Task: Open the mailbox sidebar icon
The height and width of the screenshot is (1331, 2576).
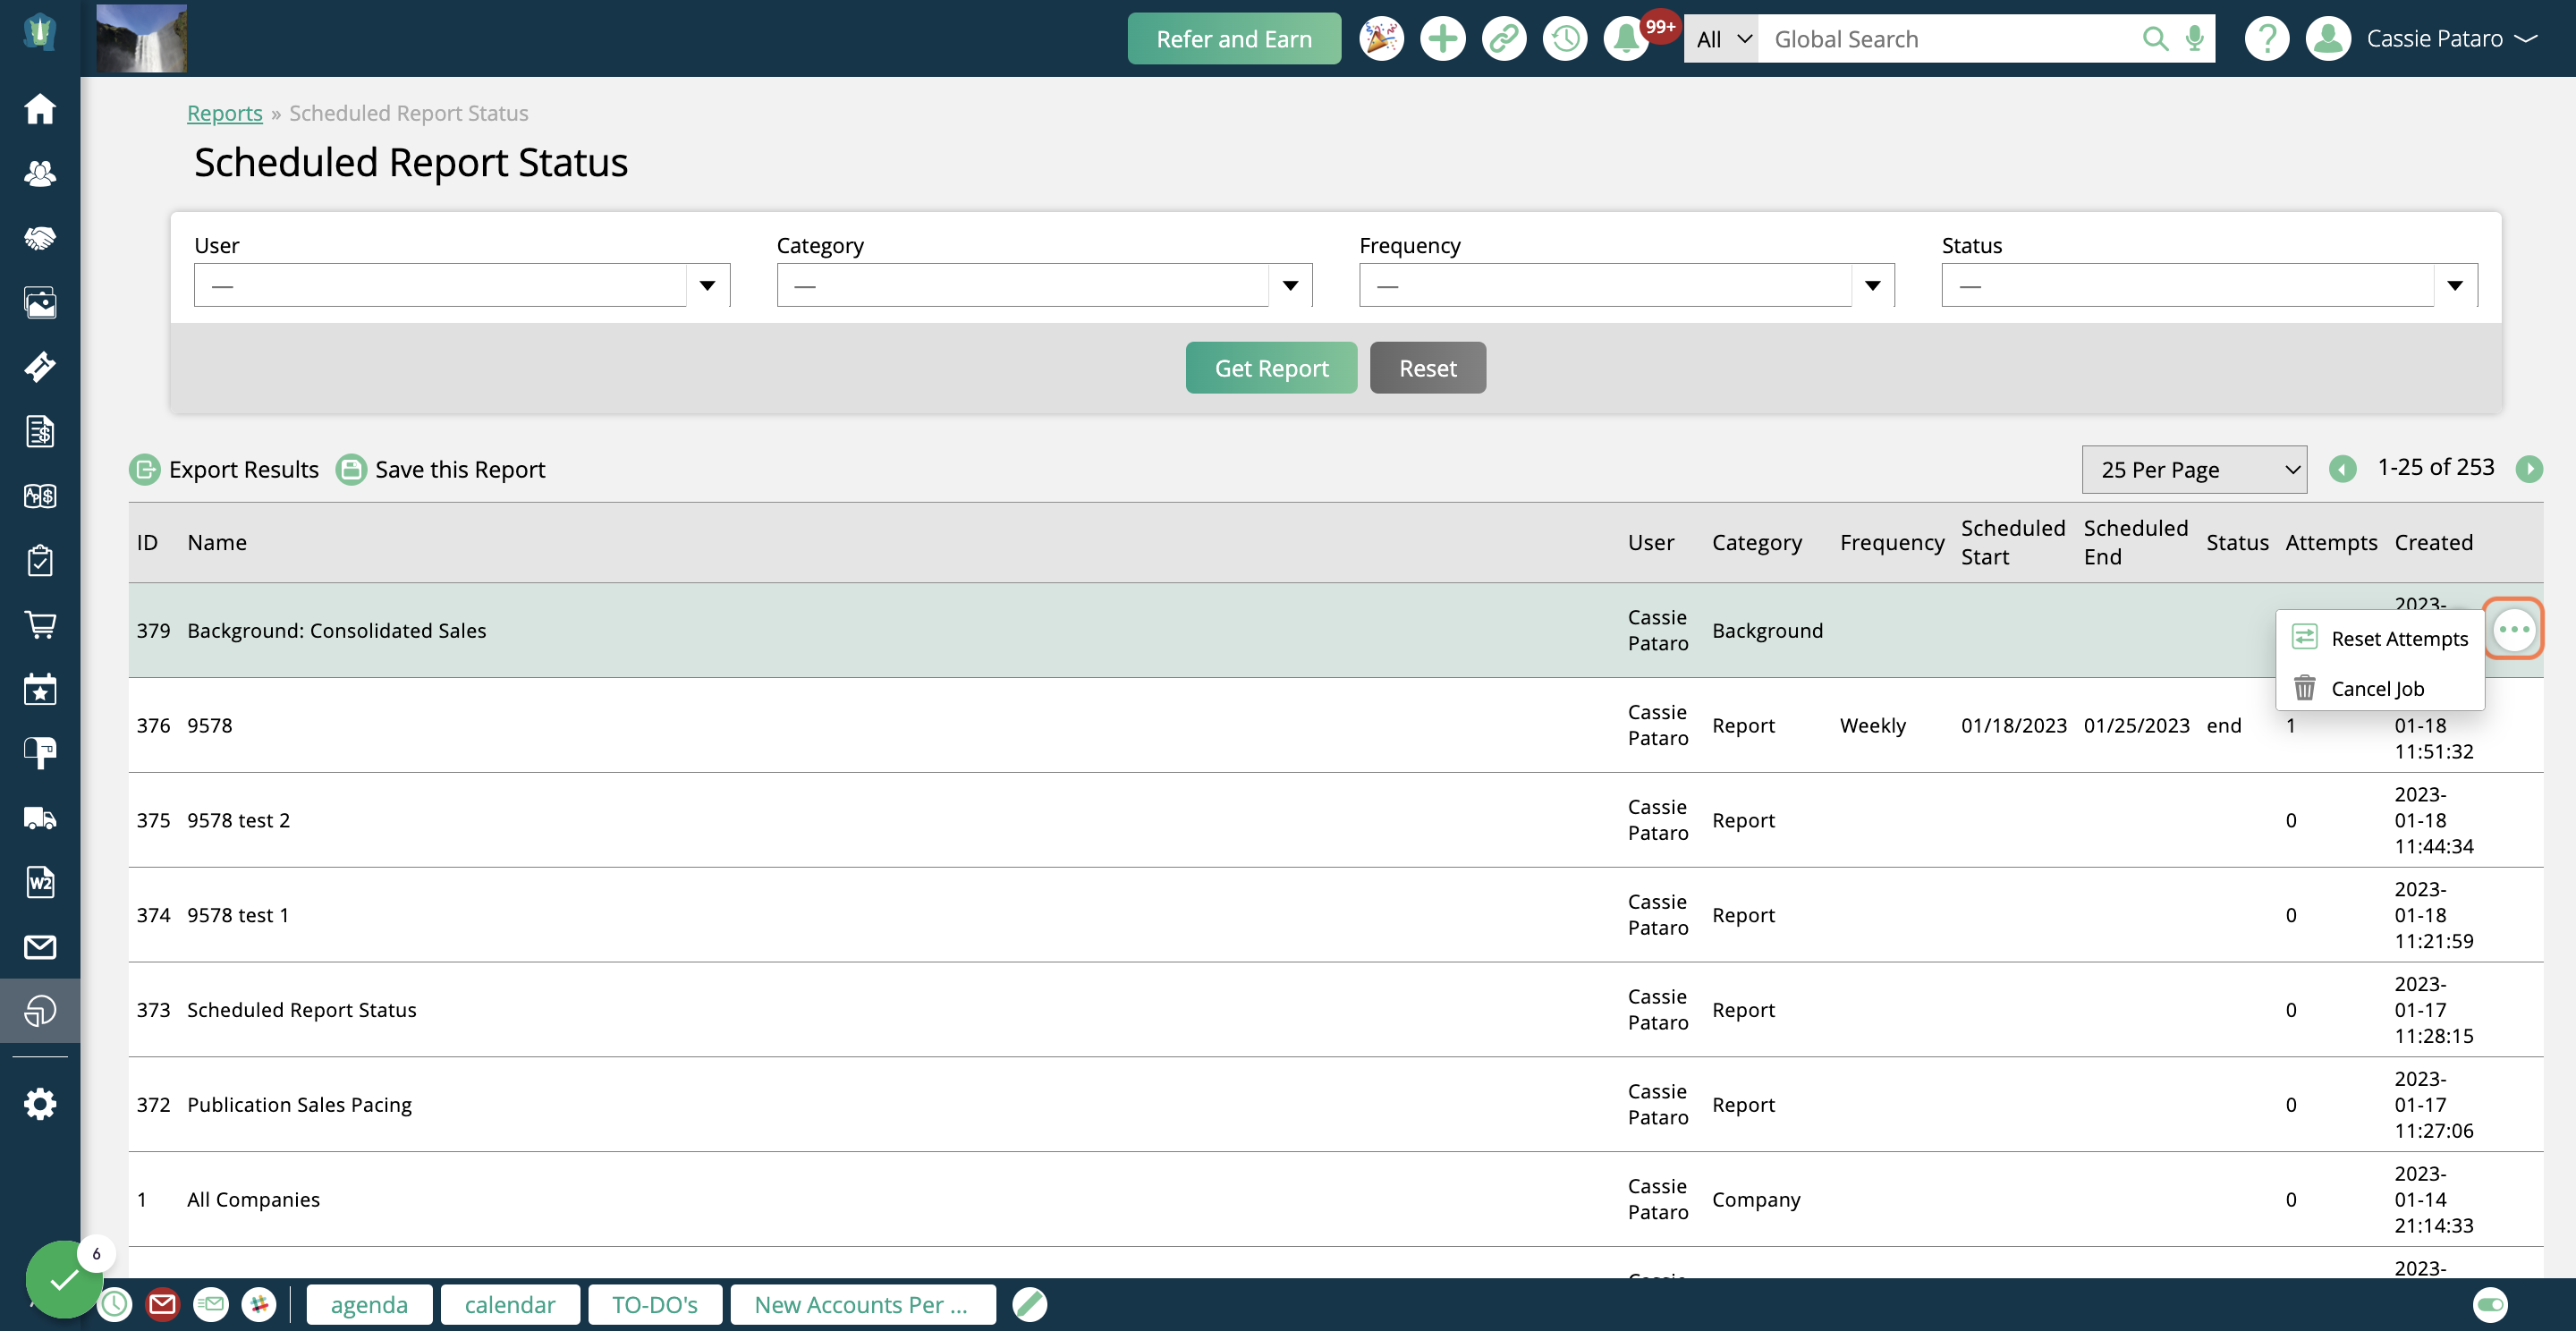Action: click(40, 753)
